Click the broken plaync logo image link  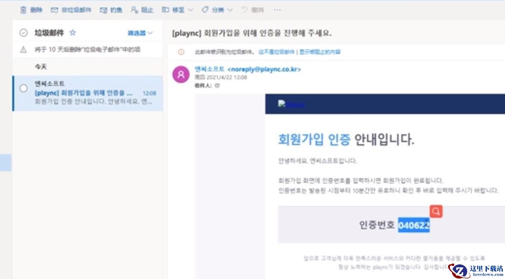point(291,104)
